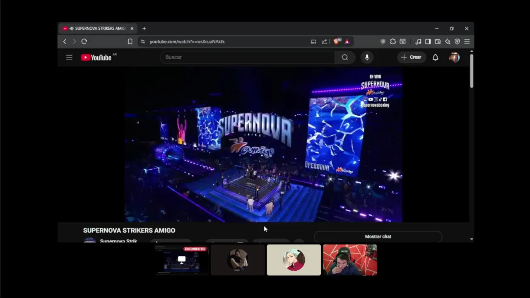Open YouTube notifications bell
Image resolution: width=530 pixels, height=298 pixels.
(x=435, y=57)
